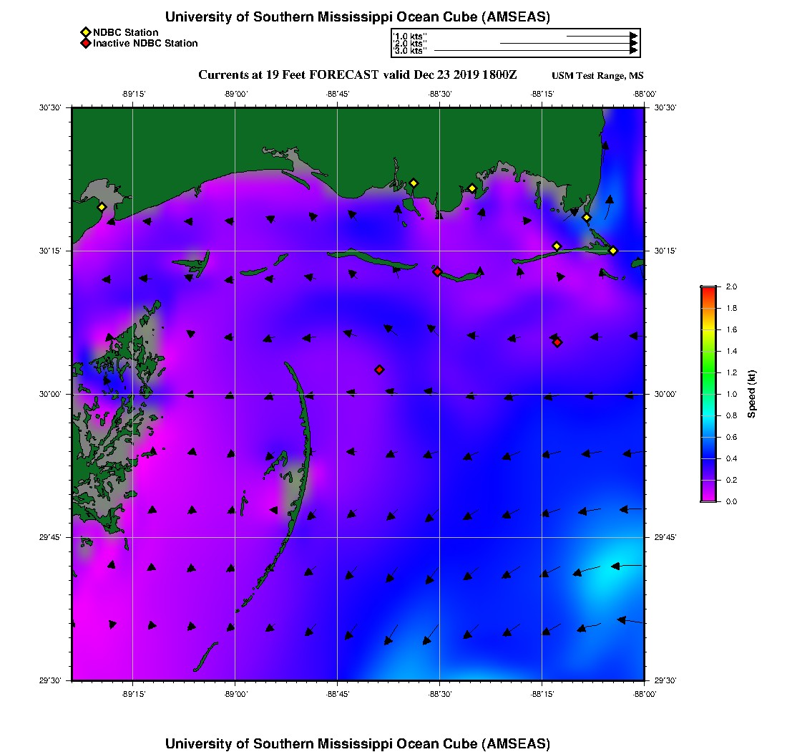Click the red top of speed color bar
787x752 pixels.
[708, 289]
